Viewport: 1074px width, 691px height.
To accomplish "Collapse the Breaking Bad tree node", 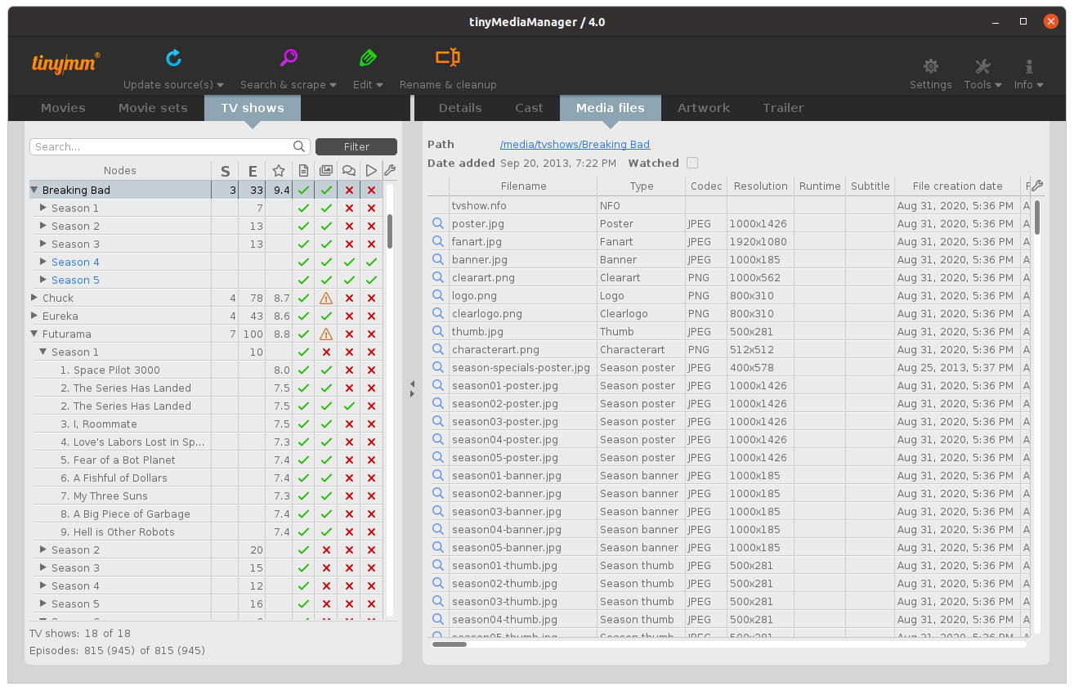I will click(x=34, y=190).
